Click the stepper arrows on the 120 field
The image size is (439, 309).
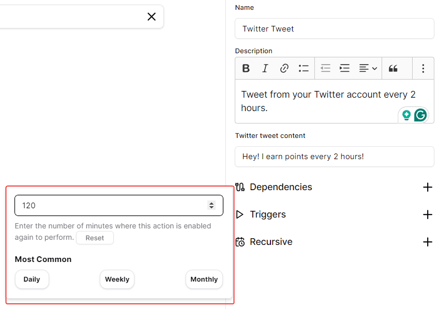coord(211,205)
